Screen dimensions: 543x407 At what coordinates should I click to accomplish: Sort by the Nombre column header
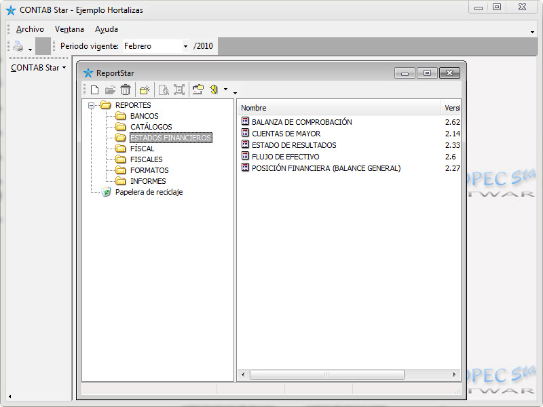tap(339, 108)
